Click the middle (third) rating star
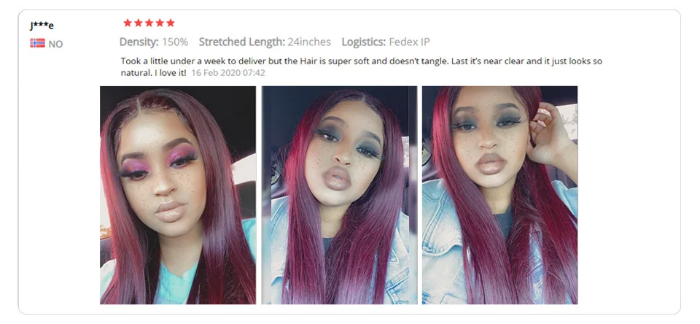 [x=149, y=23]
